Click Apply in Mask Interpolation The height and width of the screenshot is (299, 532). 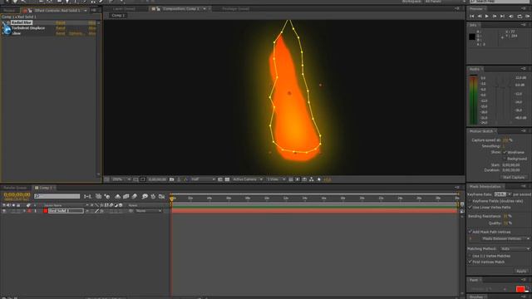coord(521,272)
